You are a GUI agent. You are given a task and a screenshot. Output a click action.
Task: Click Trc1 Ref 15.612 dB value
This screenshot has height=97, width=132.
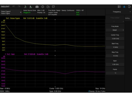tap(29, 18)
